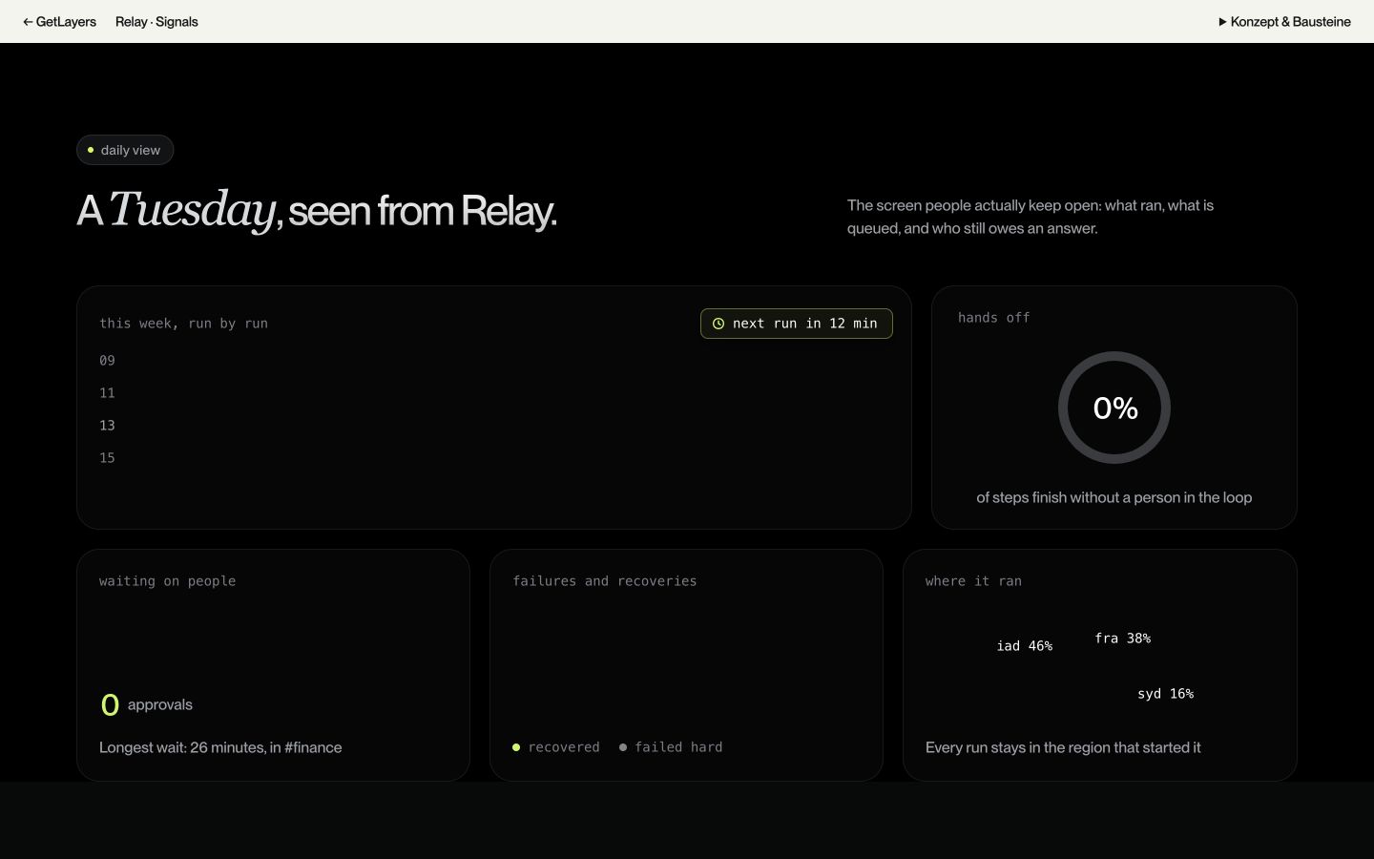
Task: Click the where it ran heading
Action: [973, 581]
